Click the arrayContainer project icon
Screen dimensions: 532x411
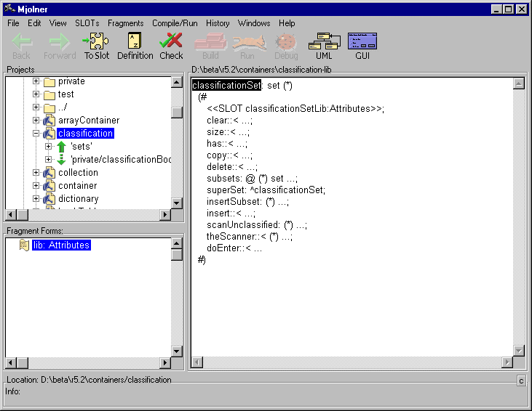pos(49,121)
